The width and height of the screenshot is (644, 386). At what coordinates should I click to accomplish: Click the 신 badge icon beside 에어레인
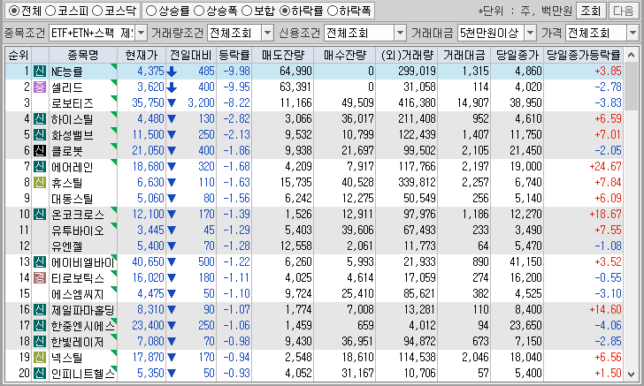point(40,166)
